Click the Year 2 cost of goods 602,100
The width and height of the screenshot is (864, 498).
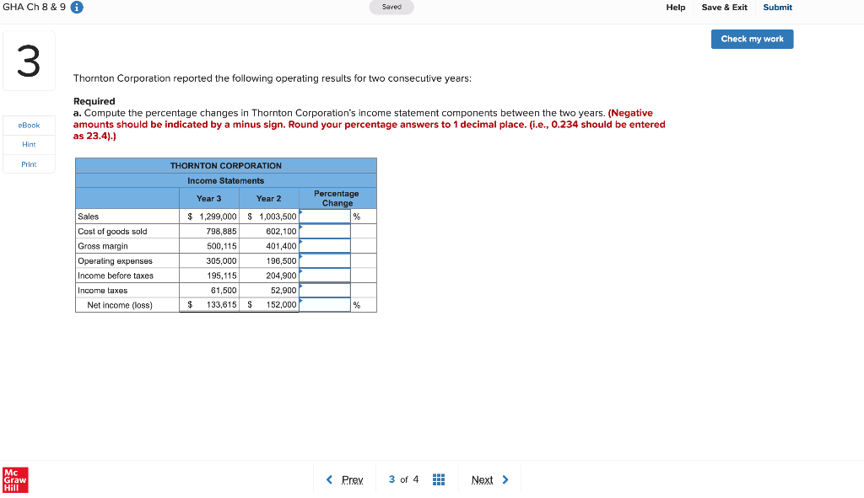point(281,232)
